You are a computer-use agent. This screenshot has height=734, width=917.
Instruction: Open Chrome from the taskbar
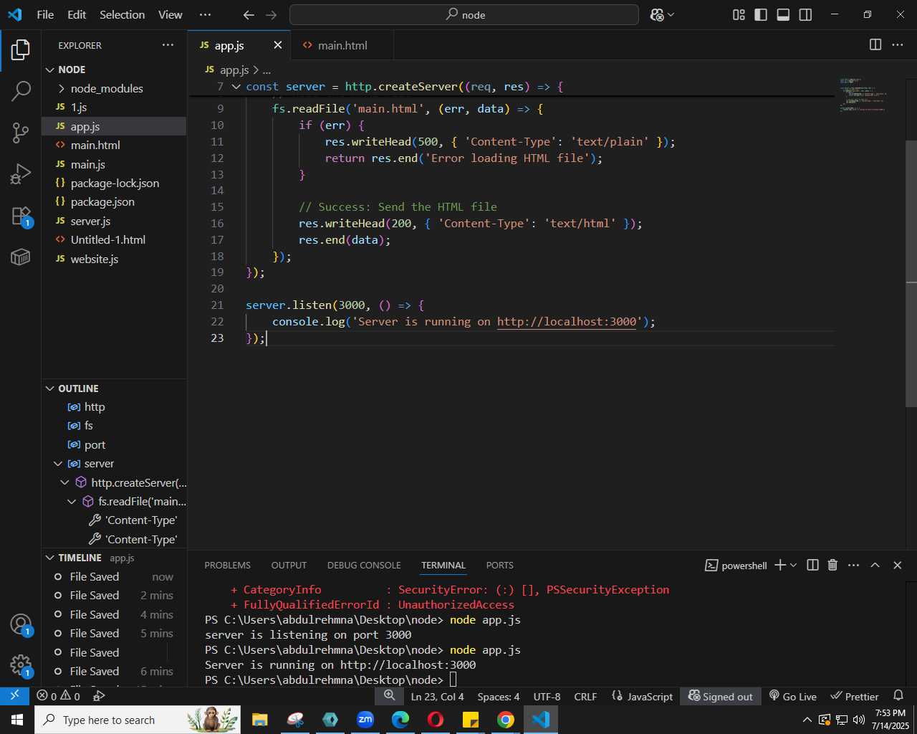[505, 720]
